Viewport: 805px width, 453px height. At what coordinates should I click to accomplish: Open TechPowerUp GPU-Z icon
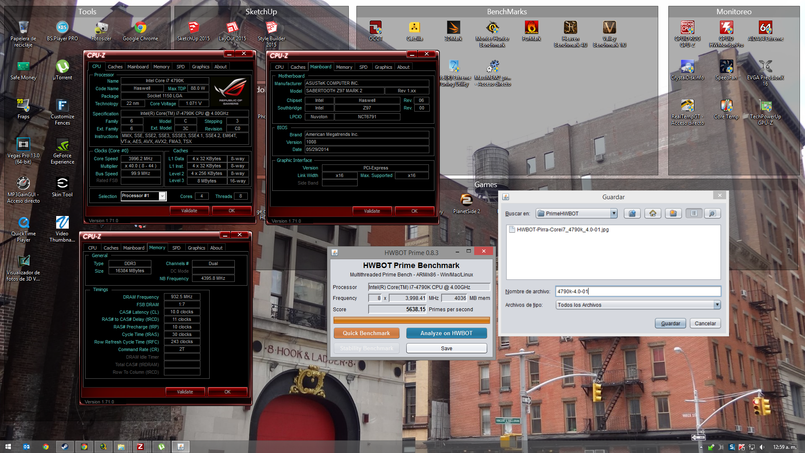[x=765, y=112]
